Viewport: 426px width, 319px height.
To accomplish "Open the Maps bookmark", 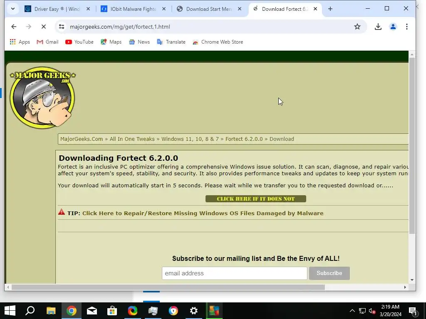I will (x=111, y=42).
